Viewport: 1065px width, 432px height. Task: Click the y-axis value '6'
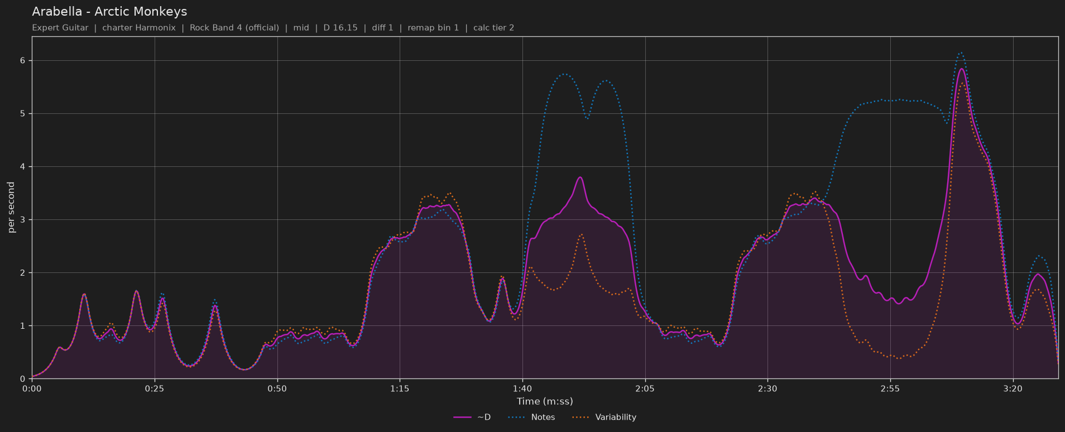tap(23, 61)
